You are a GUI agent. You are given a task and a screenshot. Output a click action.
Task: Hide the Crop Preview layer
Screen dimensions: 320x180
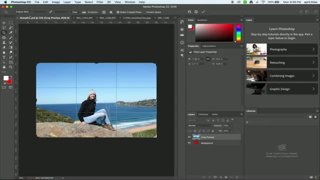pyautogui.click(x=189, y=137)
